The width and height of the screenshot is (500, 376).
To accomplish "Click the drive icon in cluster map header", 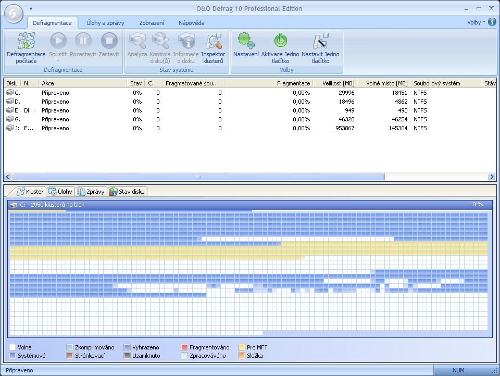I will (14, 205).
